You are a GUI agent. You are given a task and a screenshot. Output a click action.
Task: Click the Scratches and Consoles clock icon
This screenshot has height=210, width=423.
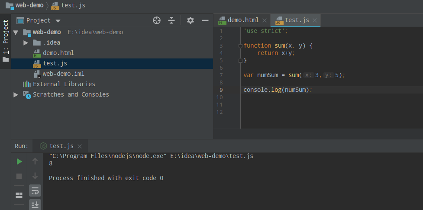pyautogui.click(x=27, y=95)
